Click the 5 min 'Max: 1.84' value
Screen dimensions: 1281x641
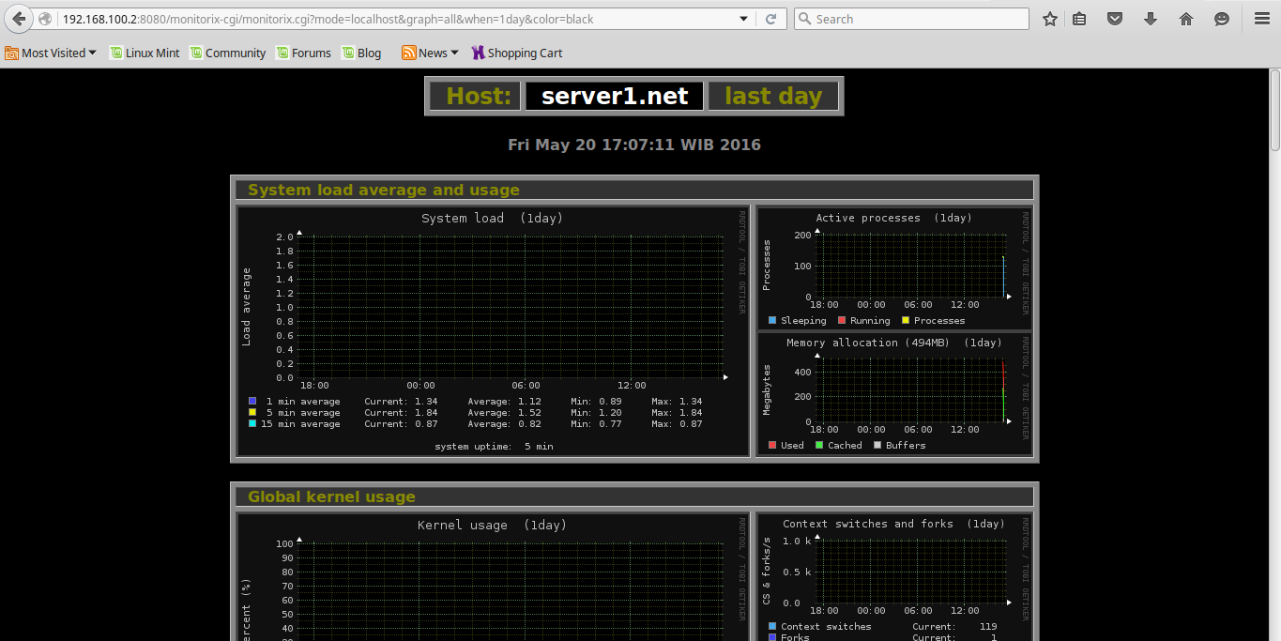click(x=677, y=412)
